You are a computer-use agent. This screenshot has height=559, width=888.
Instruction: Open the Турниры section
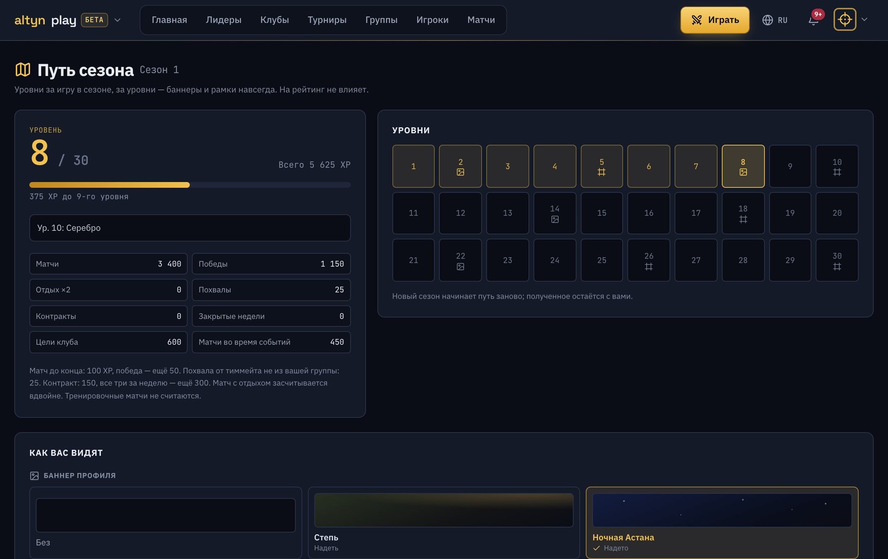point(327,20)
